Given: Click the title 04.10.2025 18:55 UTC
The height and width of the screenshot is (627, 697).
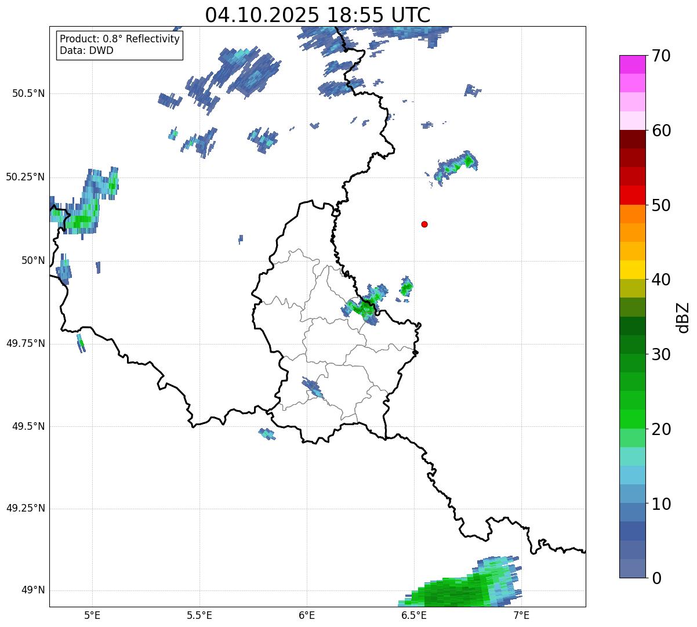Looking at the screenshot, I should tap(317, 15).
